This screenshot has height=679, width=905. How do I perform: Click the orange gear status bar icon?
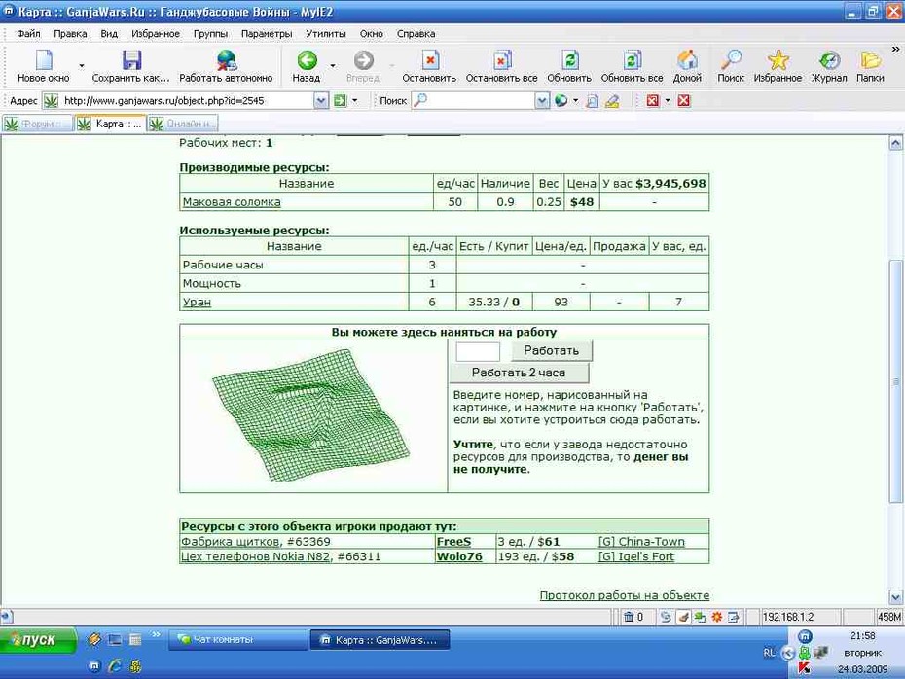717,618
